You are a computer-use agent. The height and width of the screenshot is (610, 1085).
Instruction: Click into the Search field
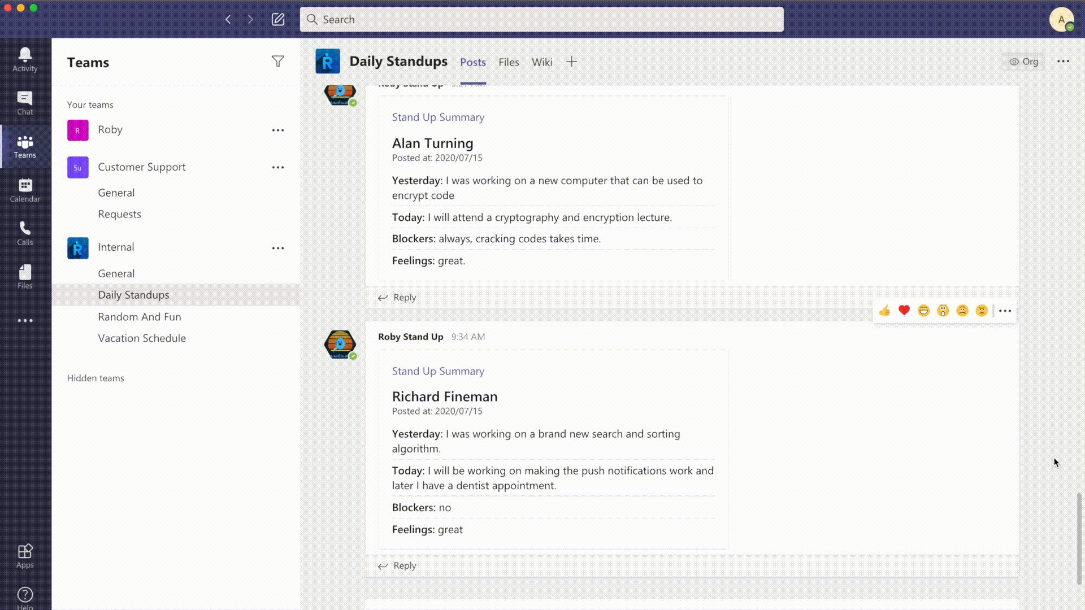[x=541, y=20]
